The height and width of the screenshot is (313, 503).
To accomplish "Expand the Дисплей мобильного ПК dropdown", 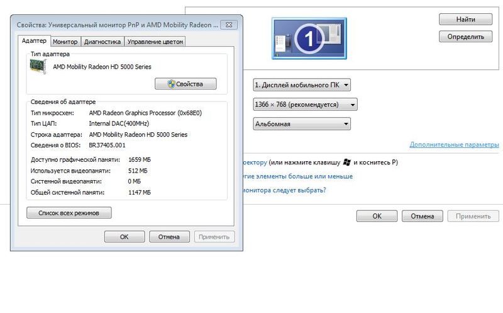I will pos(301,85).
